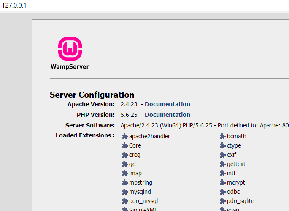Viewport: 289px width, 211px height.
Task: Click the imap extension name
Action: 135,173
